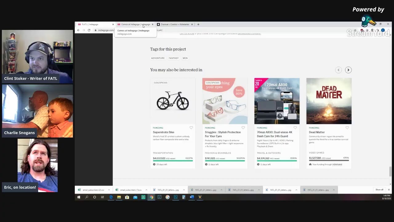
Task: Expand the first FATL_01_01_letters jpg download menu
Action: pyautogui.click(x=184, y=190)
